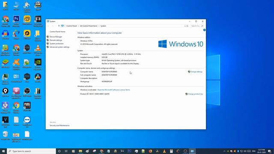274x154 pixels.
Task: Select the Processor value text
Action: tap(121, 54)
